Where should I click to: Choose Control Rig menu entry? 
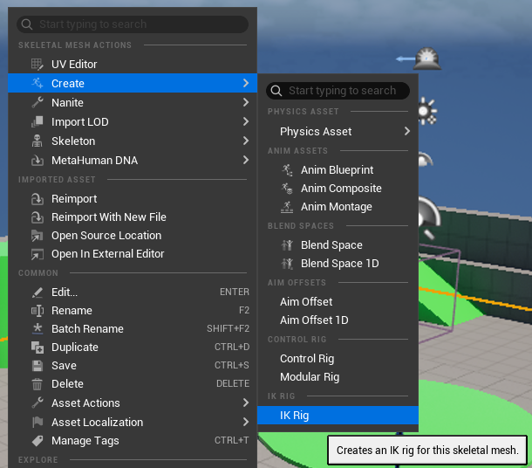[x=338, y=358]
